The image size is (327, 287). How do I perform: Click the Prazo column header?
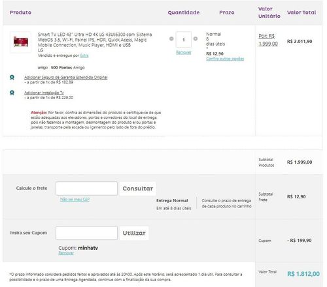pos(227,12)
